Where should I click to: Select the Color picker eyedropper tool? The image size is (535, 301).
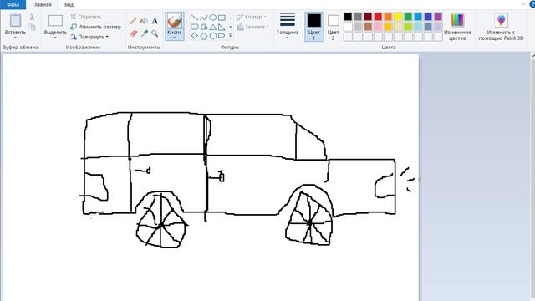click(x=145, y=33)
